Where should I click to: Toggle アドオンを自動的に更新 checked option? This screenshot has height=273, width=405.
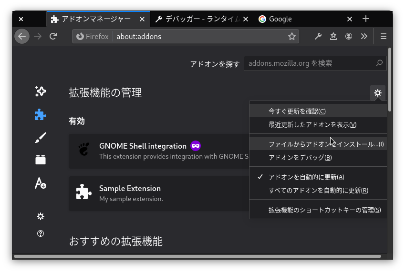pyautogui.click(x=306, y=177)
